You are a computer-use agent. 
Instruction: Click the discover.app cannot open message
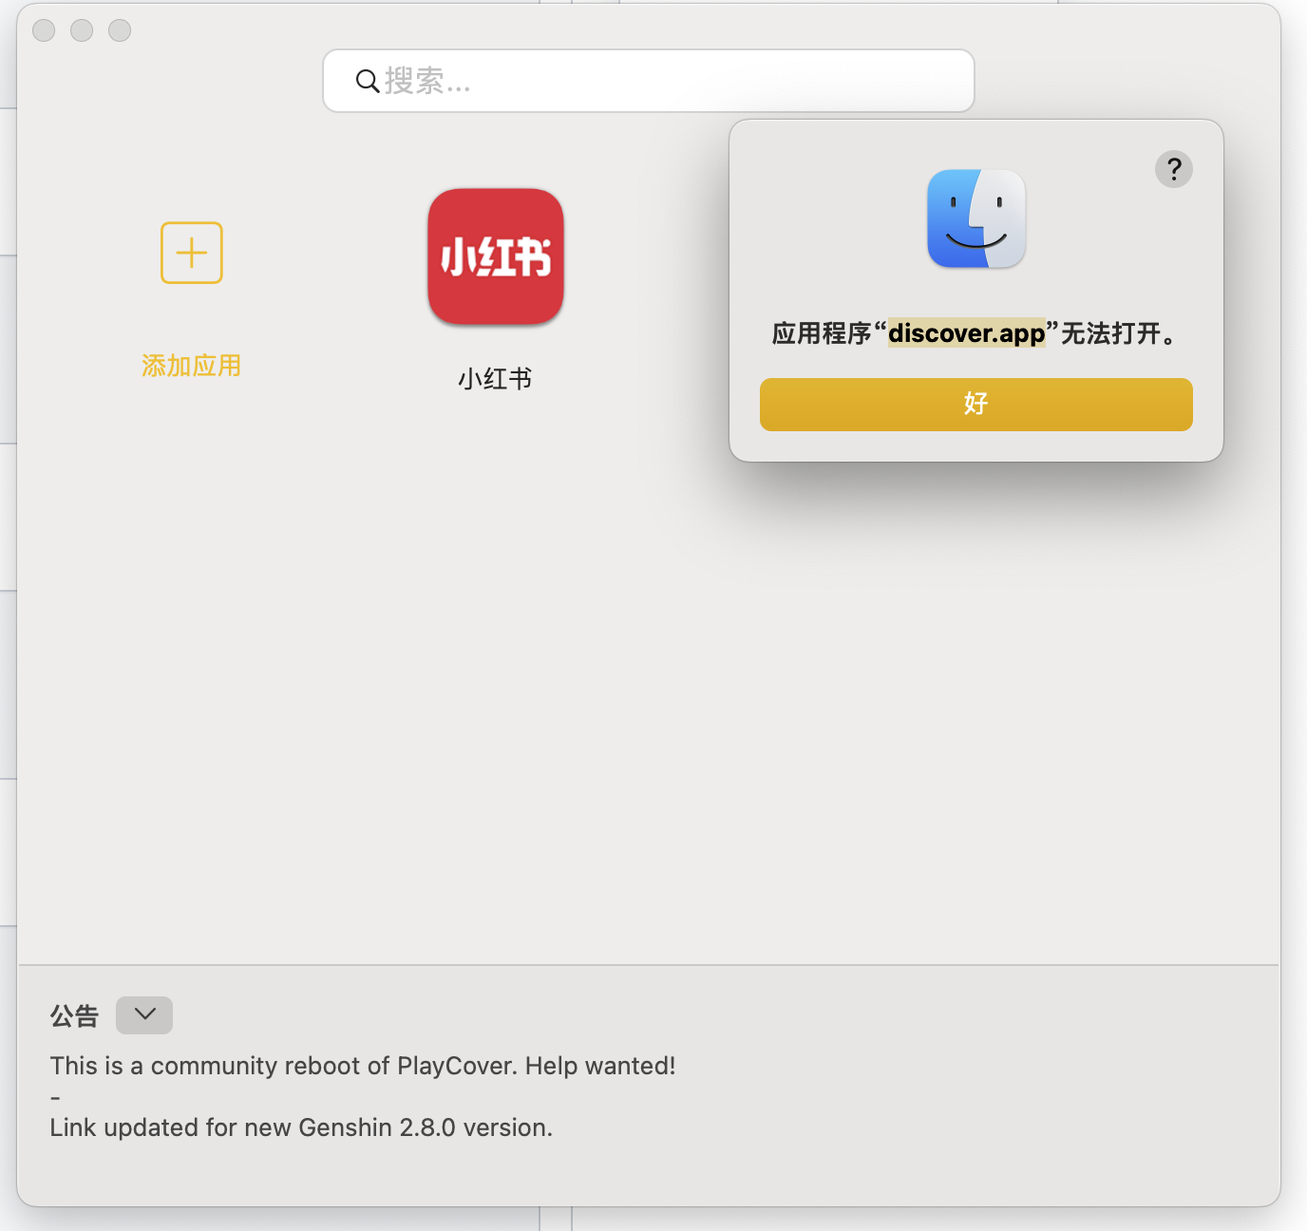[976, 333]
